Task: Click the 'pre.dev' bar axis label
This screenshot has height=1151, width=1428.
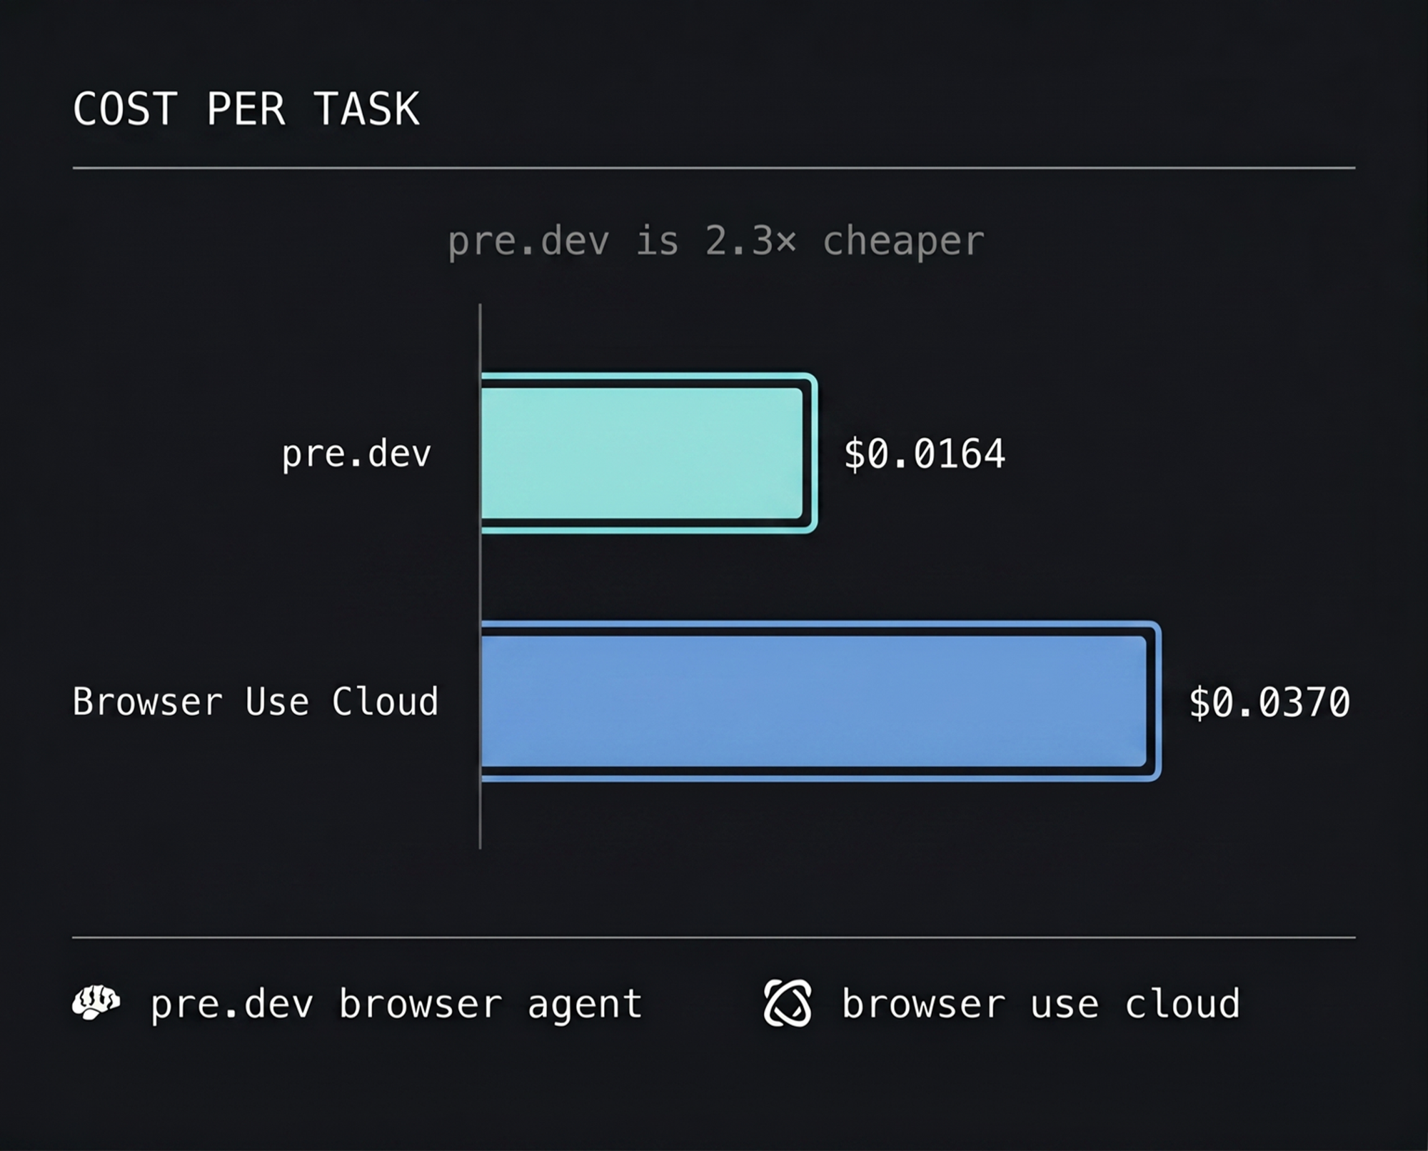Action: (356, 454)
